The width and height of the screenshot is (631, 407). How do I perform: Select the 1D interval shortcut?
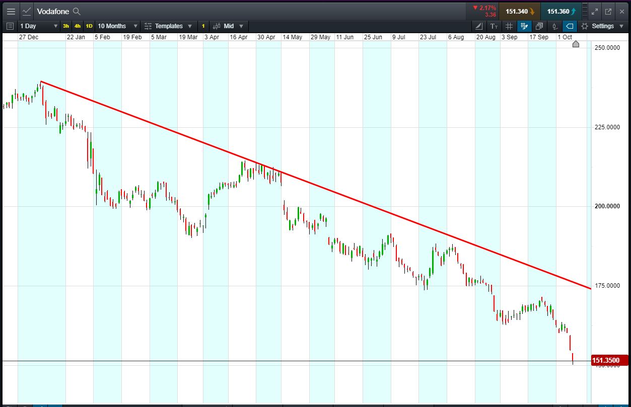click(89, 26)
